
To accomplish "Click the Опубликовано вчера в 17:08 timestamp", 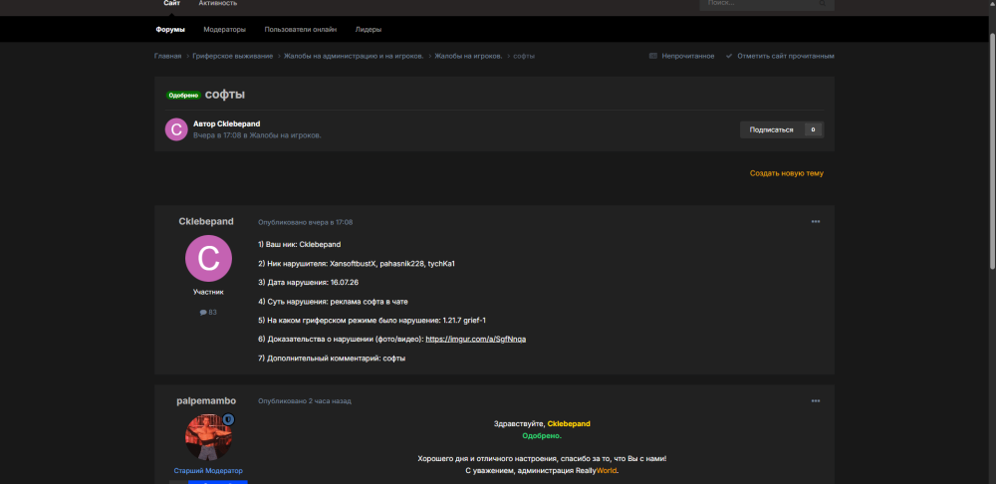I will point(306,222).
